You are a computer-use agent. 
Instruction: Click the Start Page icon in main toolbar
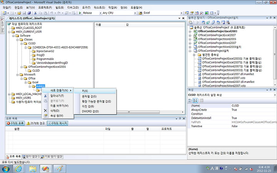click(x=207, y=13)
